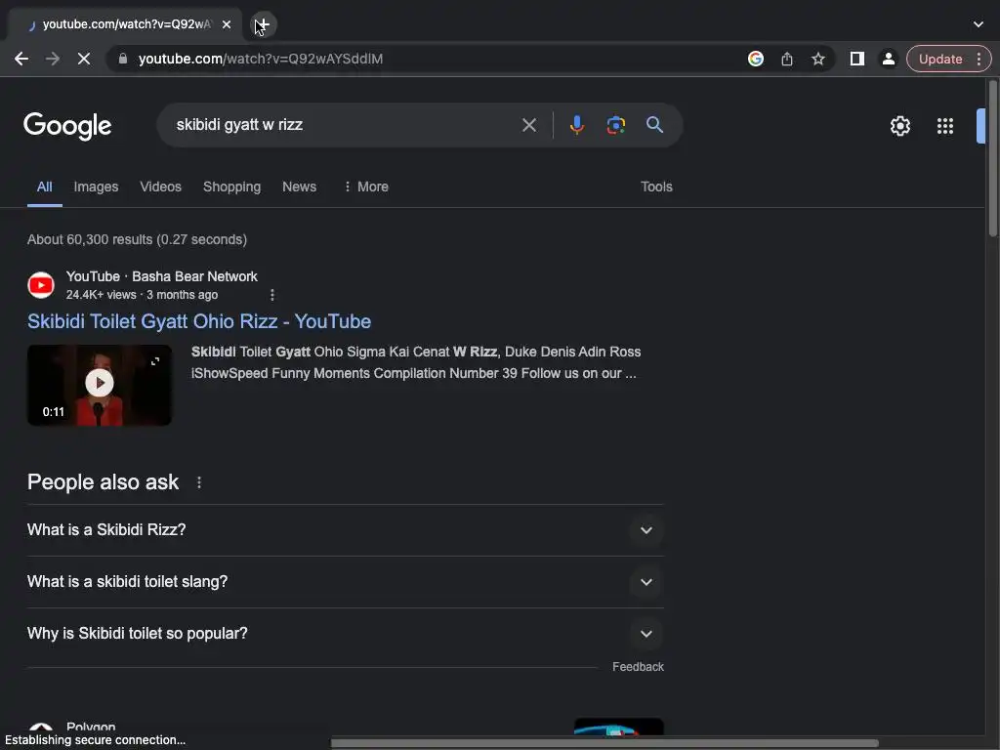The height and width of the screenshot is (750, 1000).
Task: Click the horizontal scrollbar at bottom
Action: pos(604,743)
